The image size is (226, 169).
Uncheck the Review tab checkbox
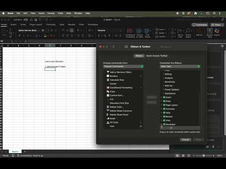164,116
